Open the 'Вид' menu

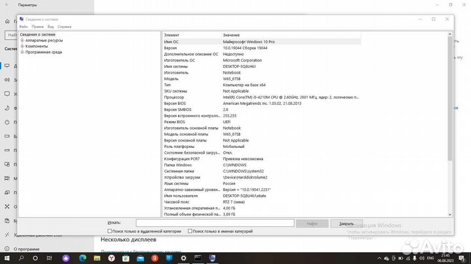pos(50,27)
